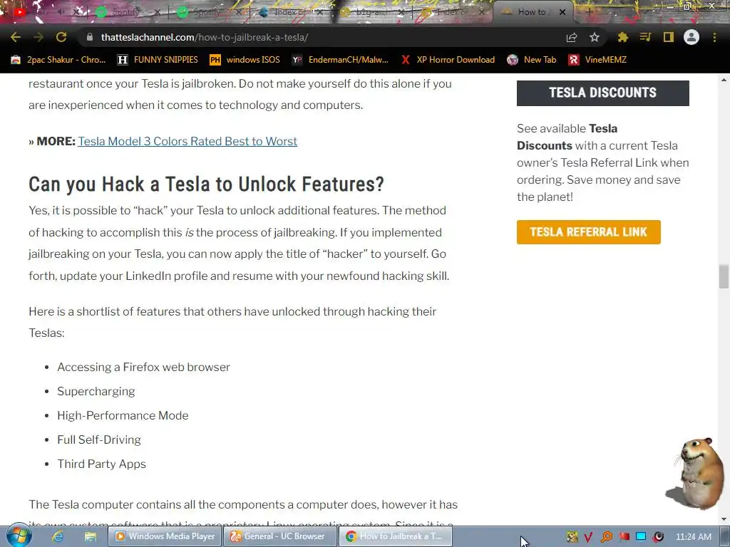Click the forward navigation arrow
Image resolution: width=730 pixels, height=547 pixels.
[x=38, y=37]
